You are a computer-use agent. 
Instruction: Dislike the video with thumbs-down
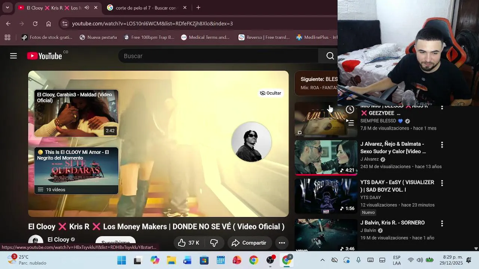pyautogui.click(x=214, y=243)
